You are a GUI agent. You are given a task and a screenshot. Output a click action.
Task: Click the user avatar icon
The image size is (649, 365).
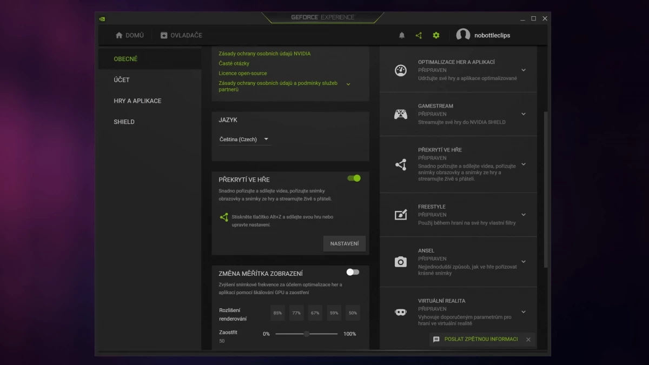click(463, 35)
